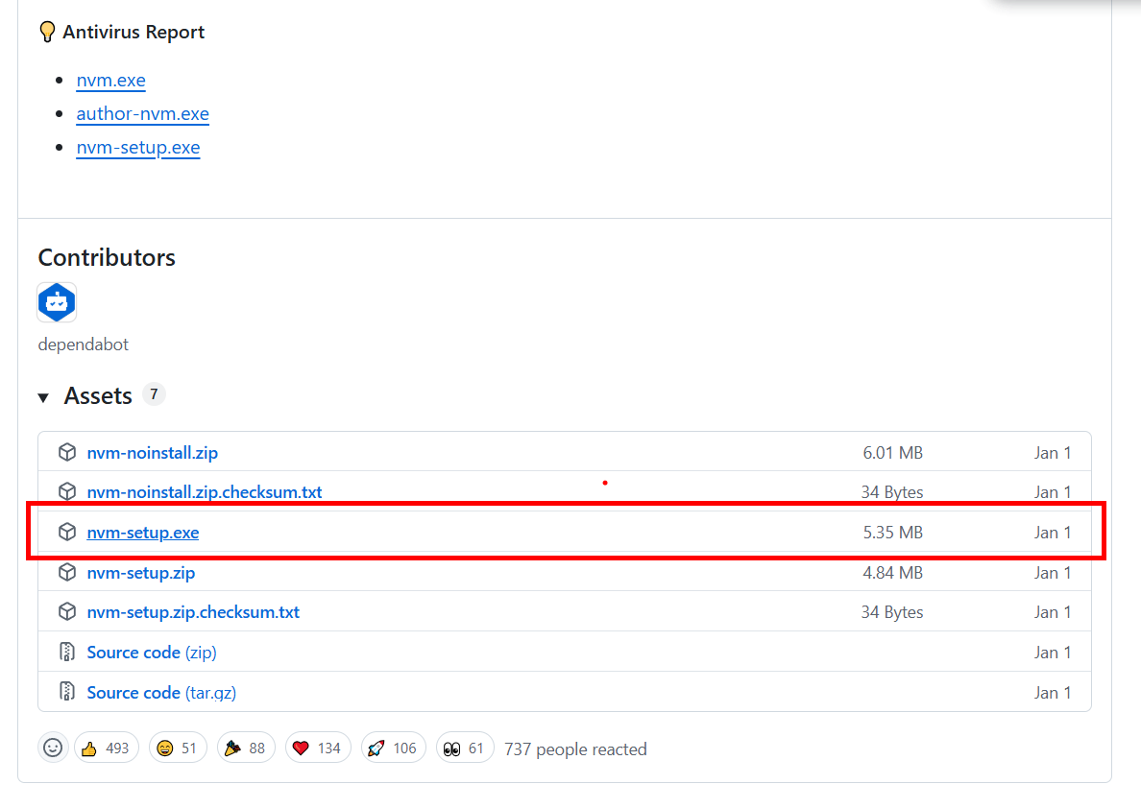Open the nvm.exe antivirus report link
Image resolution: width=1141 pixels, height=808 pixels.
coord(110,81)
